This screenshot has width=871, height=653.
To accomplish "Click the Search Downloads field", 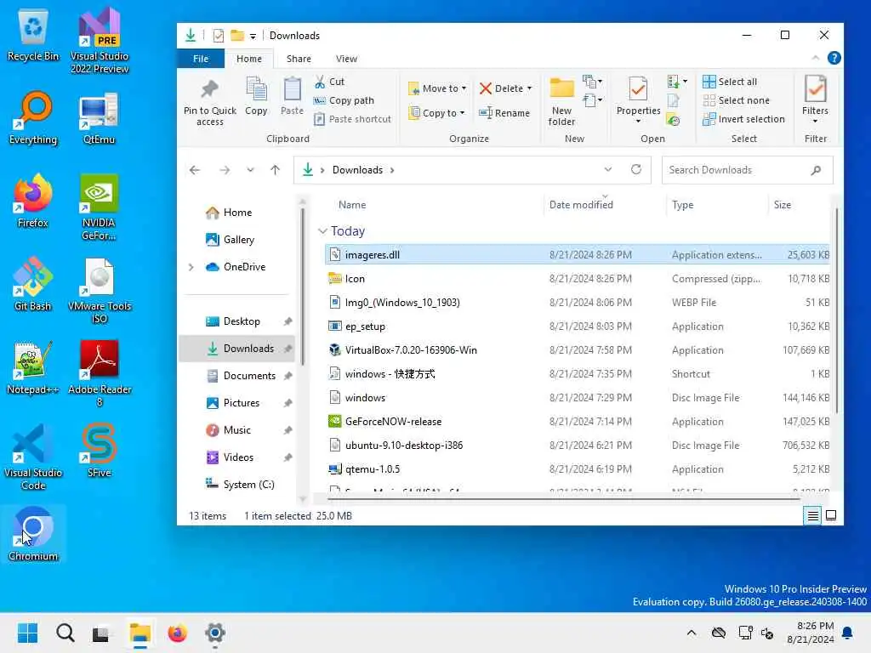I will (747, 170).
